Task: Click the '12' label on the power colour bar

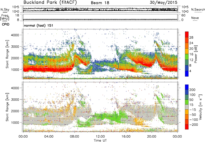Action: 191,60
